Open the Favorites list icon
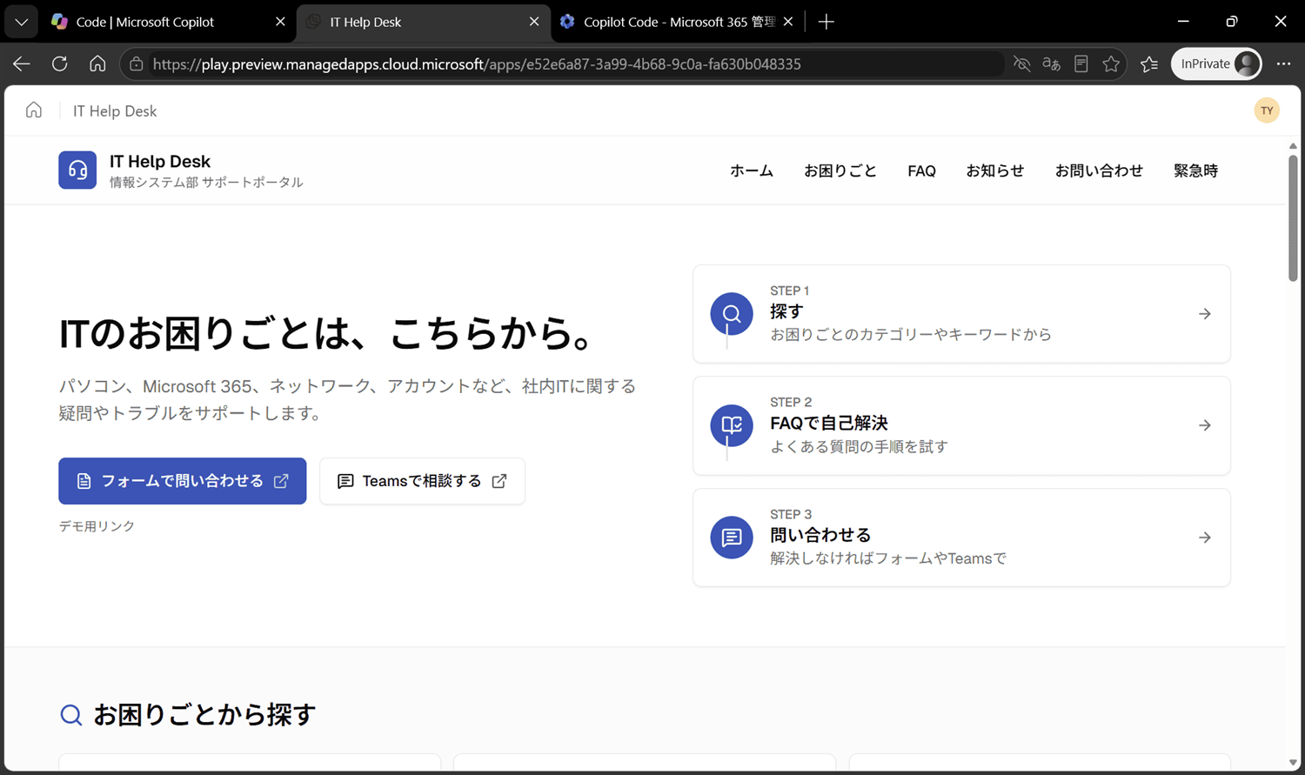This screenshot has width=1305, height=775. coord(1149,63)
